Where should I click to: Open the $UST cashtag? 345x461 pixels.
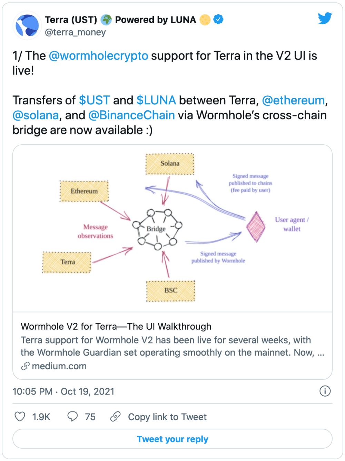pyautogui.click(x=95, y=100)
